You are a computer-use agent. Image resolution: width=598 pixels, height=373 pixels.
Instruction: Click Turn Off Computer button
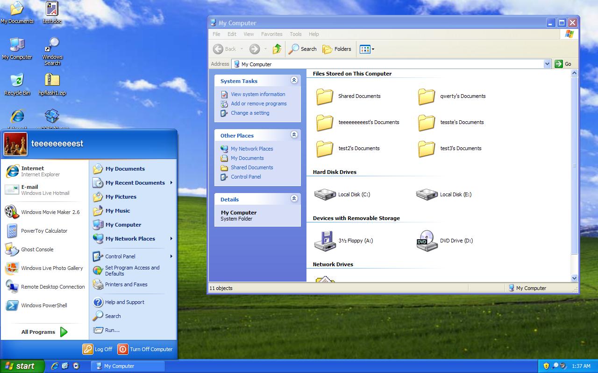pos(145,349)
